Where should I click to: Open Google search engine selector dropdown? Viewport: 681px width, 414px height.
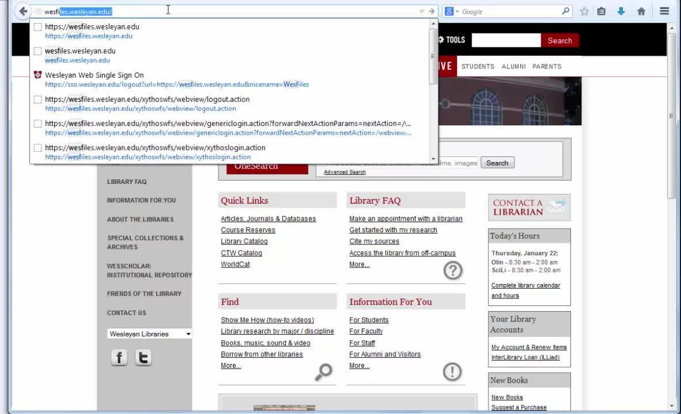pos(452,11)
